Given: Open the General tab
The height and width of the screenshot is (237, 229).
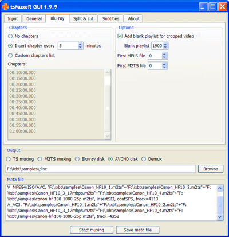Looking at the screenshot, I should point(34,18).
